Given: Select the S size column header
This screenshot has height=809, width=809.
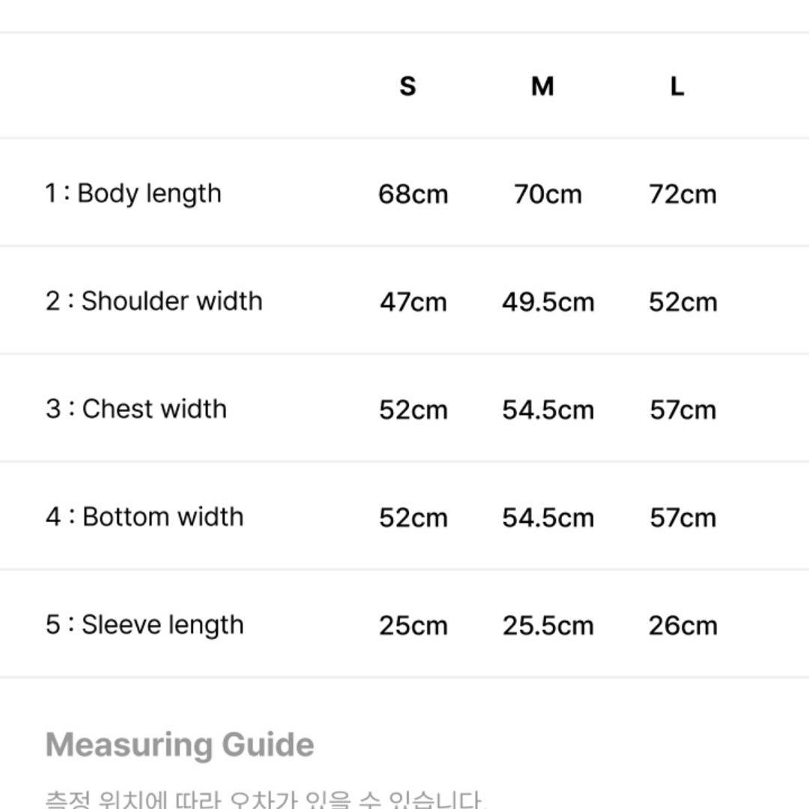Looking at the screenshot, I should [x=407, y=86].
